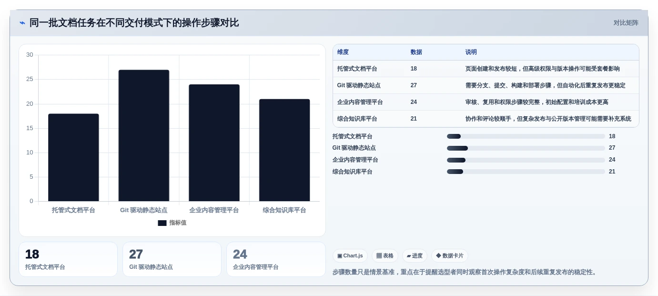Click the 表格 tag chip
Screen dimensions: 658x296
[385, 256]
